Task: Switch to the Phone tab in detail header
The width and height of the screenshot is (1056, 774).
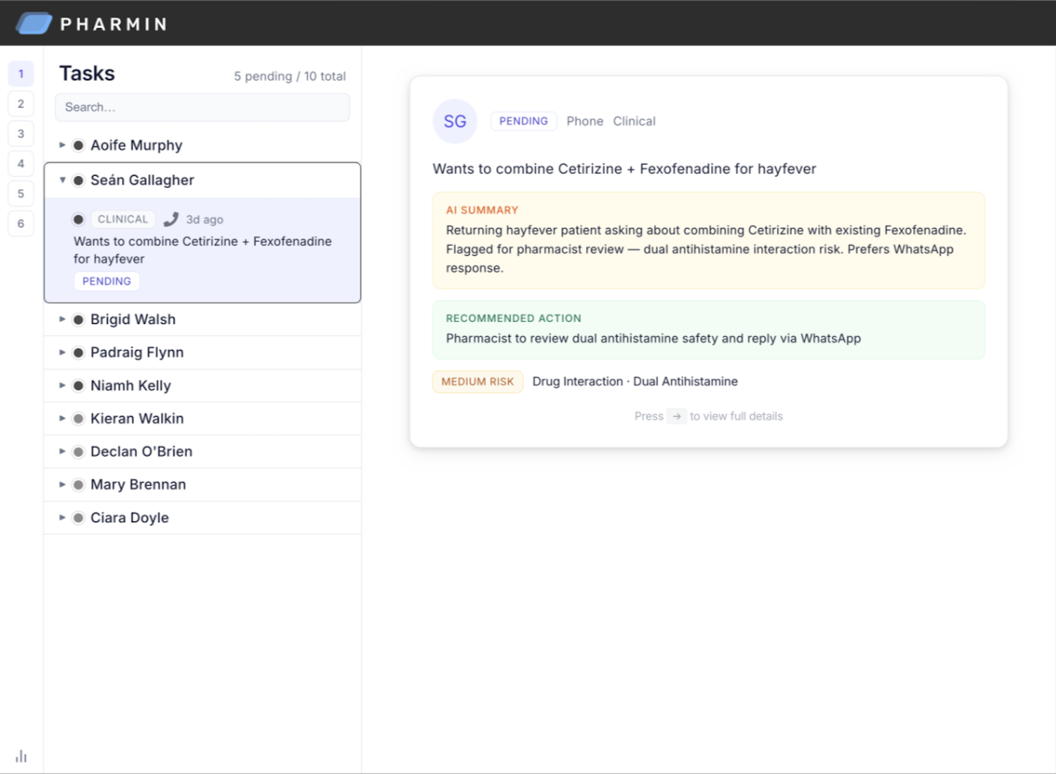Action: click(585, 121)
